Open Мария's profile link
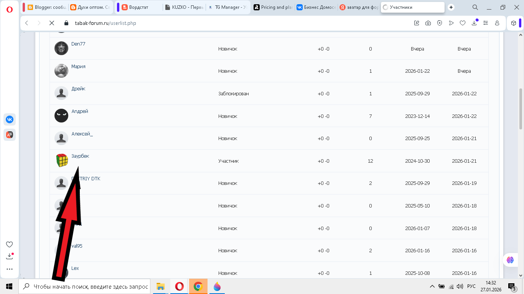Viewport: 524px width, 294px height. pos(78,67)
